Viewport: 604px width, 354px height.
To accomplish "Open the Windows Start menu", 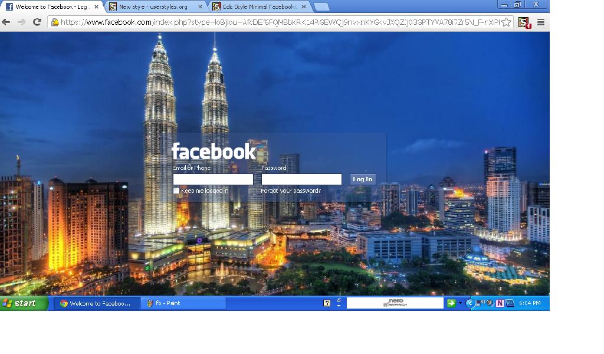I will 24,303.
